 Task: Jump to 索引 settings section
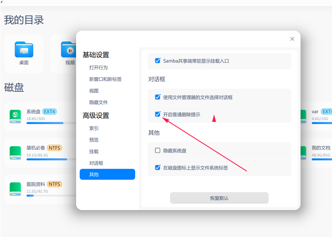pos(94,128)
